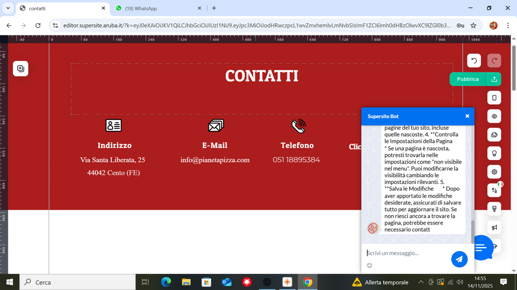Viewport: 517px width, 290px height.
Task: Open the browser tab search dropdown
Action: [8, 8]
